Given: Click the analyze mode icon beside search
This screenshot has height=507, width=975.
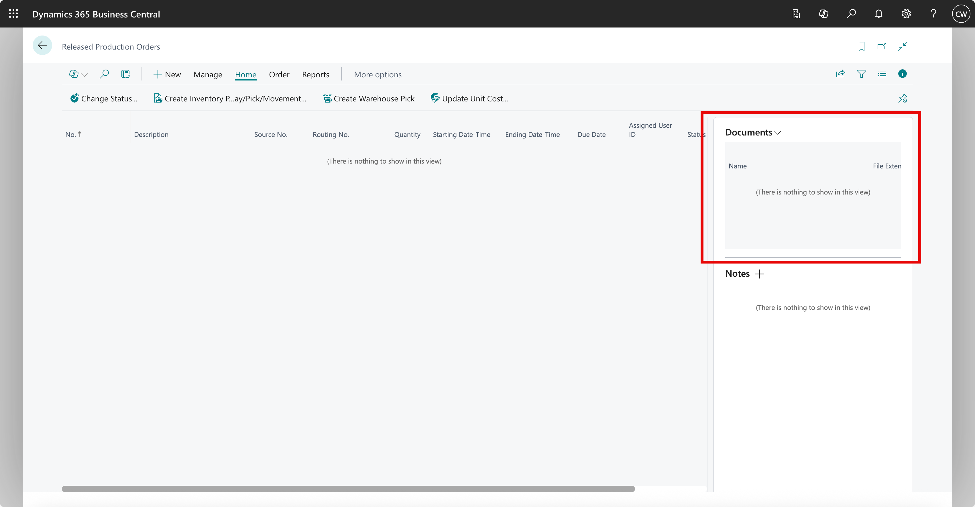Looking at the screenshot, I should pyautogui.click(x=125, y=74).
